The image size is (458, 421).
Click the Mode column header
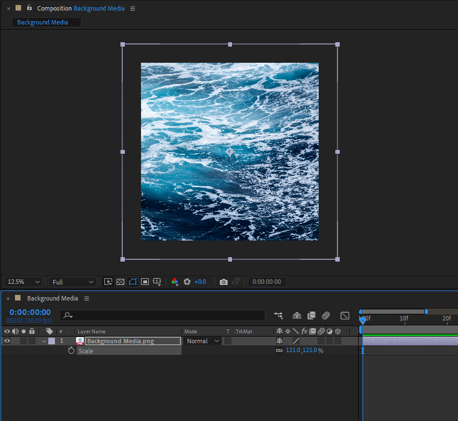pos(191,332)
